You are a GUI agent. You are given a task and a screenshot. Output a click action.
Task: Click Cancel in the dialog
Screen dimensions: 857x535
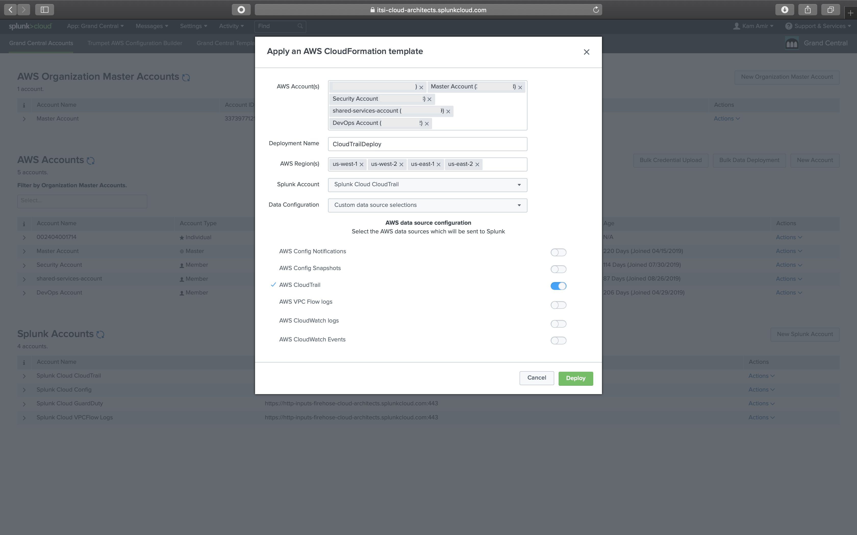pyautogui.click(x=536, y=378)
